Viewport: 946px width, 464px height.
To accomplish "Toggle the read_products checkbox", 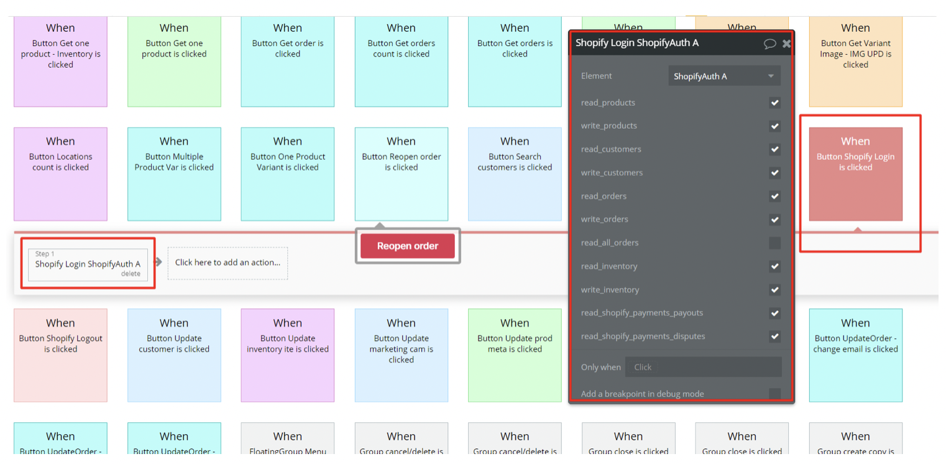I will pos(774,103).
